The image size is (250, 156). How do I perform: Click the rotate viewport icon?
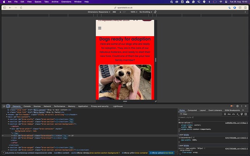click(155, 12)
